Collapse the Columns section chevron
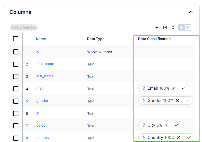Viewport: 202px width, 142px height. pos(191,12)
